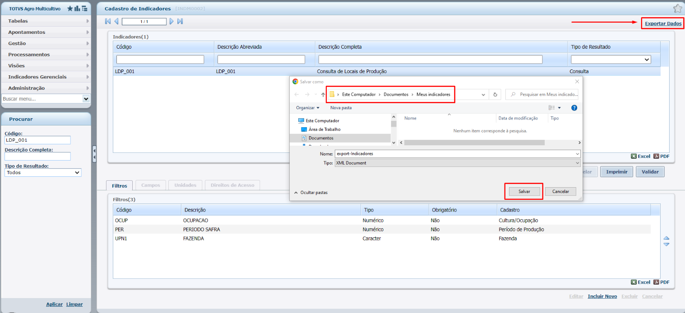Collapse folders with Ocultar pastas
This screenshot has width=685, height=313.
(311, 193)
